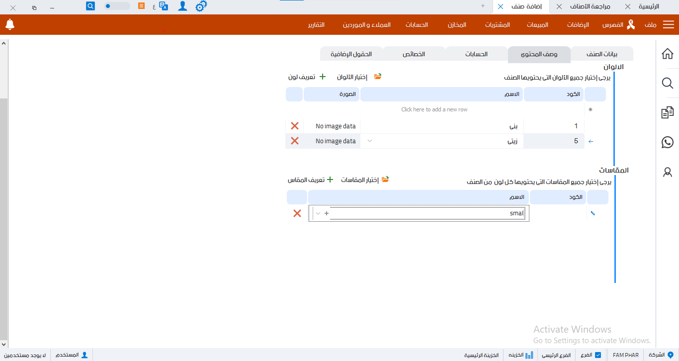Click the plus button in size field
The height and width of the screenshot is (361, 679).
tap(327, 213)
